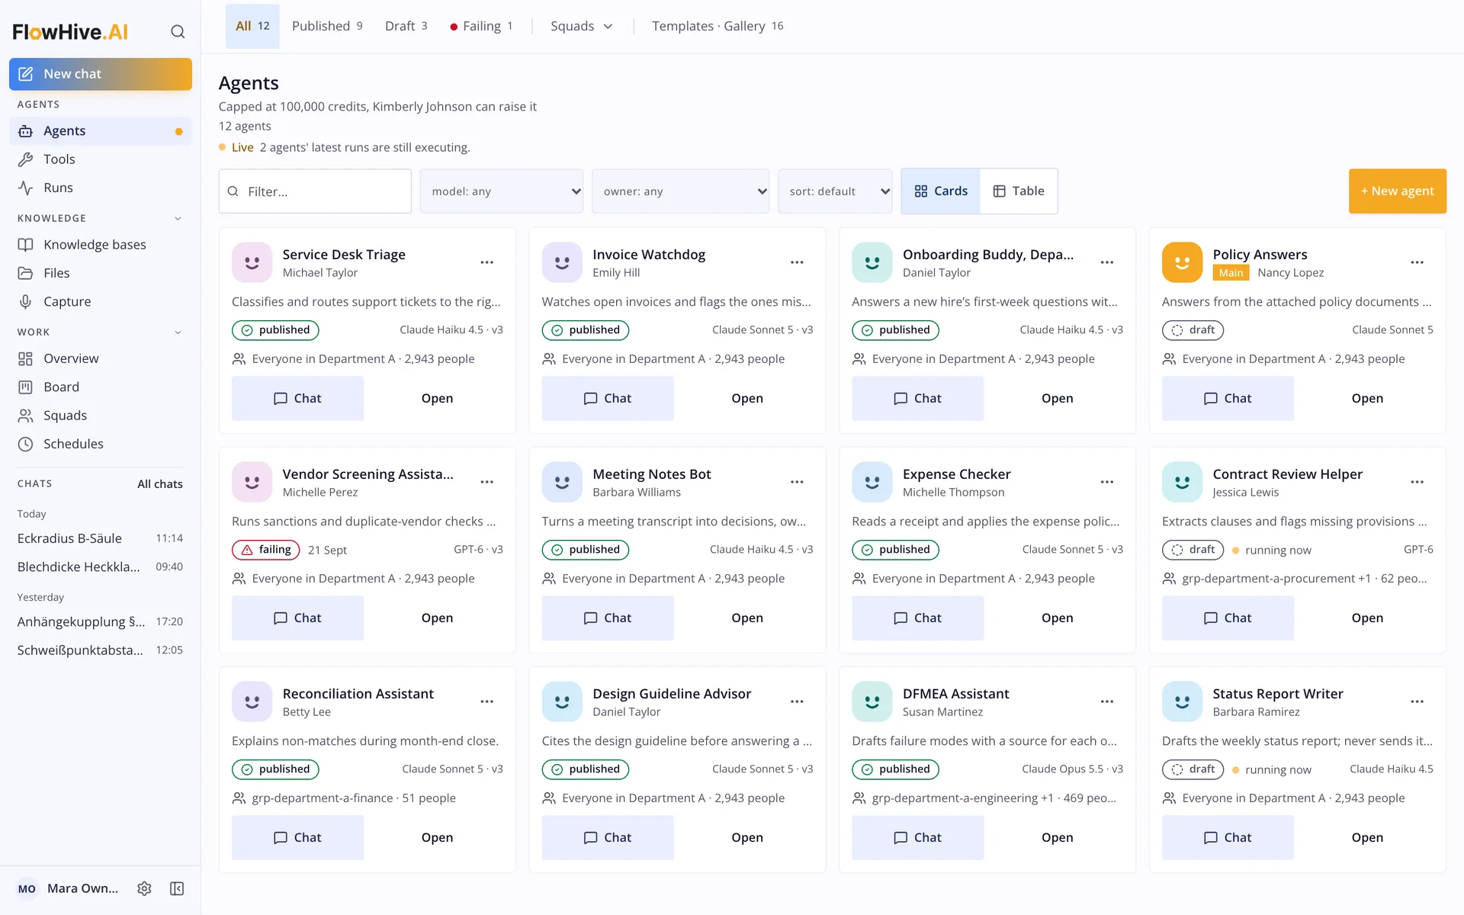Open settings gear beside Mara Own...
The height and width of the screenshot is (915, 1464).
tap(144, 888)
